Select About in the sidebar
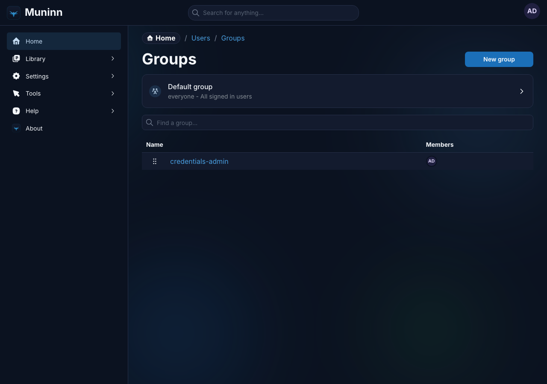 [64, 128]
